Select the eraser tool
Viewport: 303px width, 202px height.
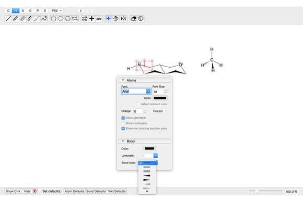133,19
